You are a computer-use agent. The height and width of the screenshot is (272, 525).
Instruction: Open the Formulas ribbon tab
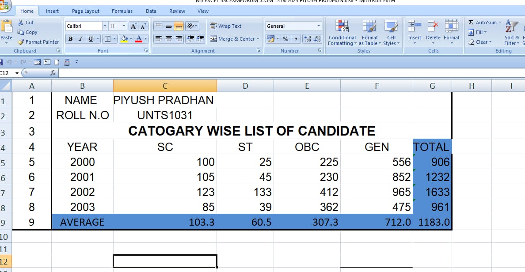[x=122, y=11]
